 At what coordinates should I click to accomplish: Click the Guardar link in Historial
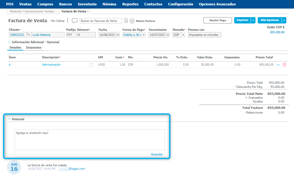[157, 154]
